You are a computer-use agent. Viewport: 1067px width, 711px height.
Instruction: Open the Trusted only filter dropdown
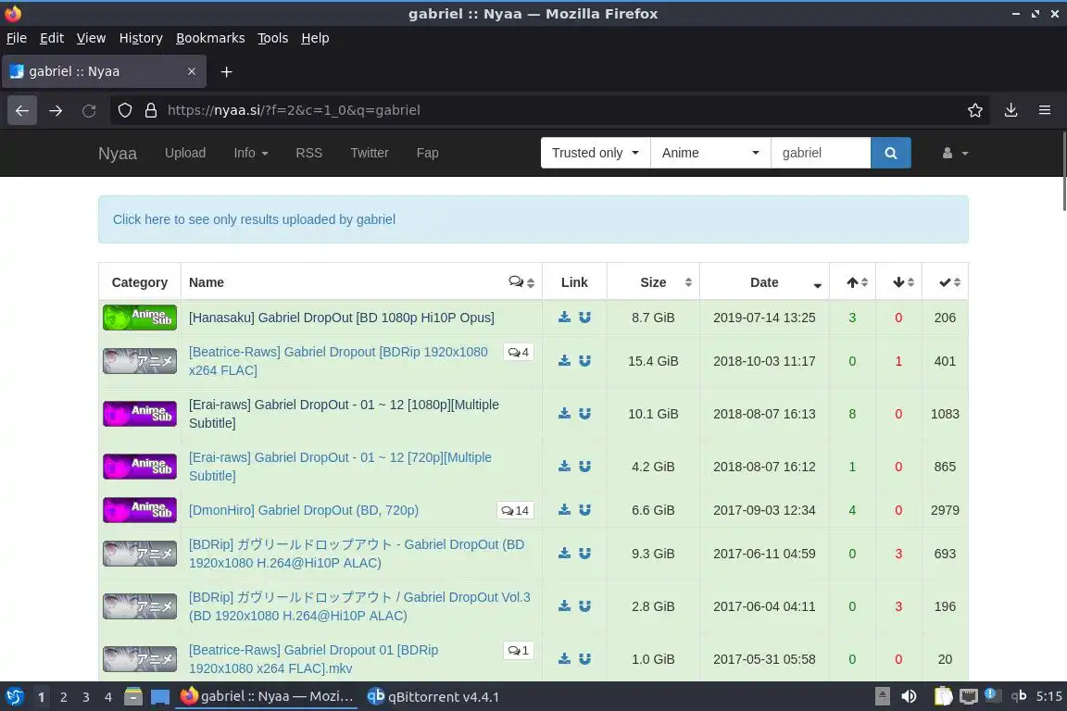click(x=596, y=153)
